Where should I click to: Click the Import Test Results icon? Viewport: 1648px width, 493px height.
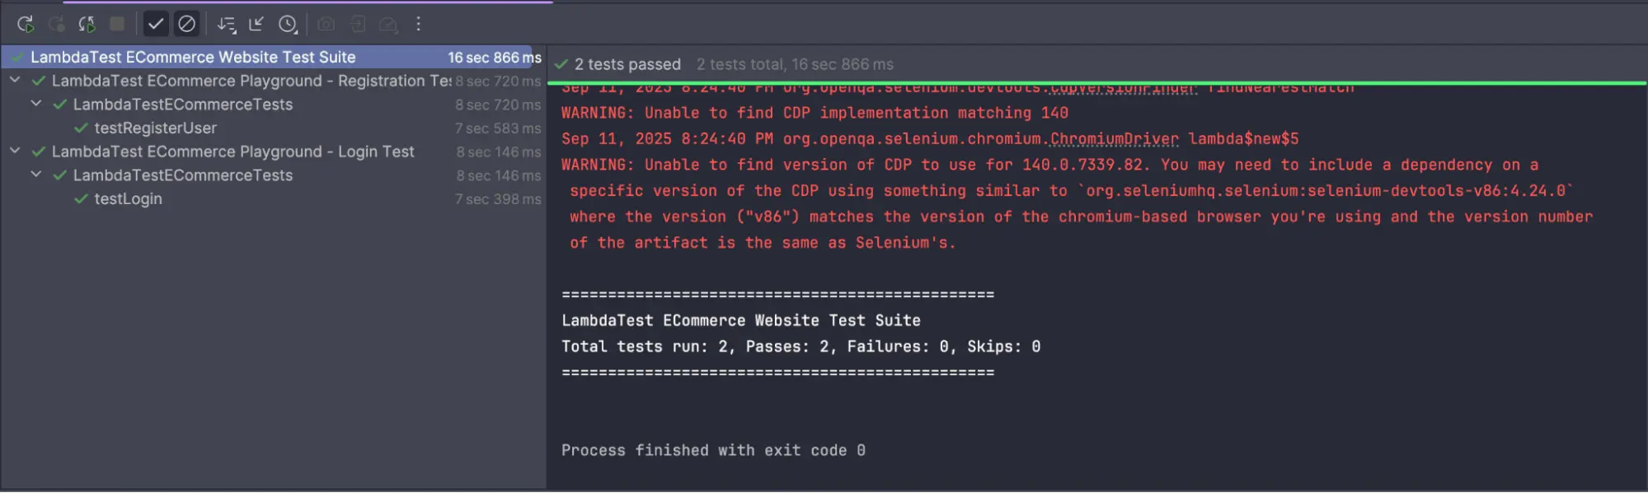357,24
